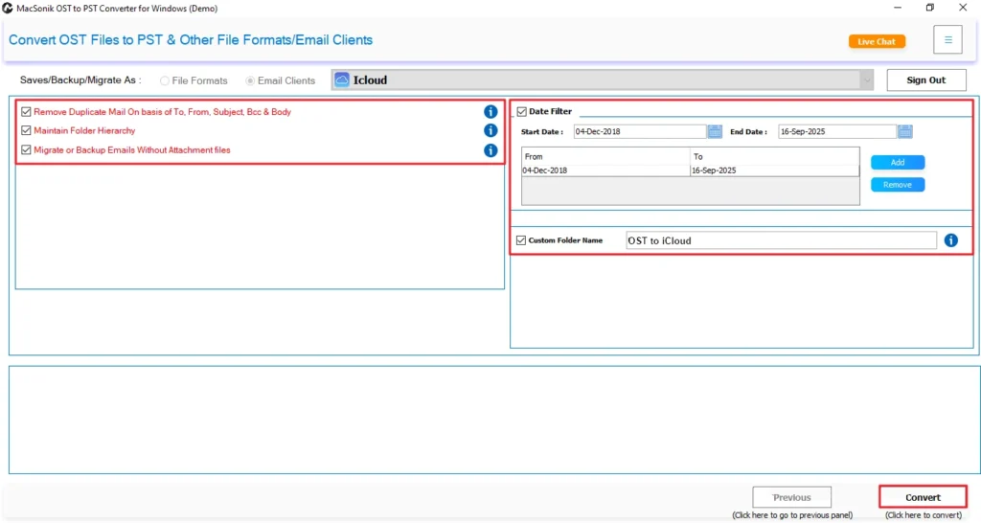Select the File Formats radio button
Screen dimensions: 981x523
(165, 81)
